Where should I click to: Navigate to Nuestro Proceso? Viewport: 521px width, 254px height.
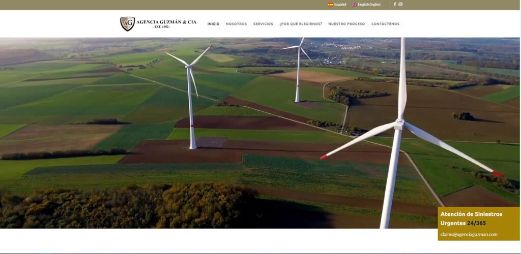(x=346, y=24)
